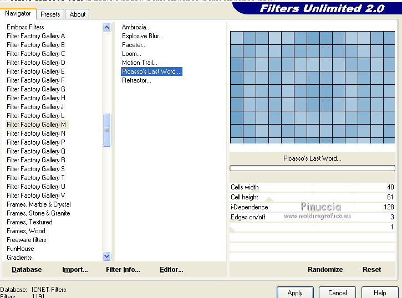
Task: Open Filter Info...
Action: pyautogui.click(x=123, y=270)
